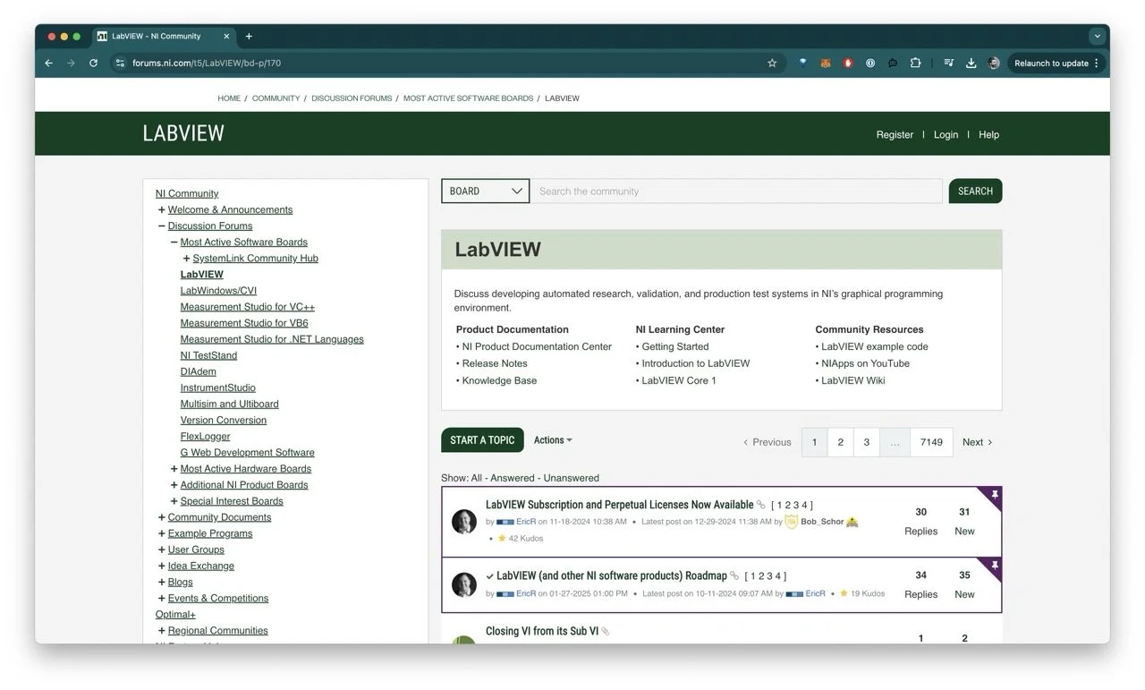
Task: Expand the Idea Exchange node
Action: click(162, 566)
